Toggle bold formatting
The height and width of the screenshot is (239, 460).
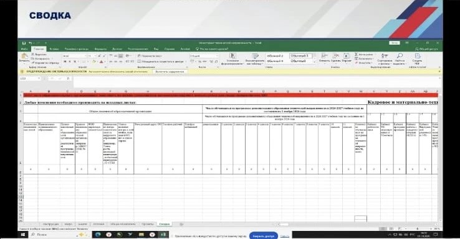(x=65, y=61)
